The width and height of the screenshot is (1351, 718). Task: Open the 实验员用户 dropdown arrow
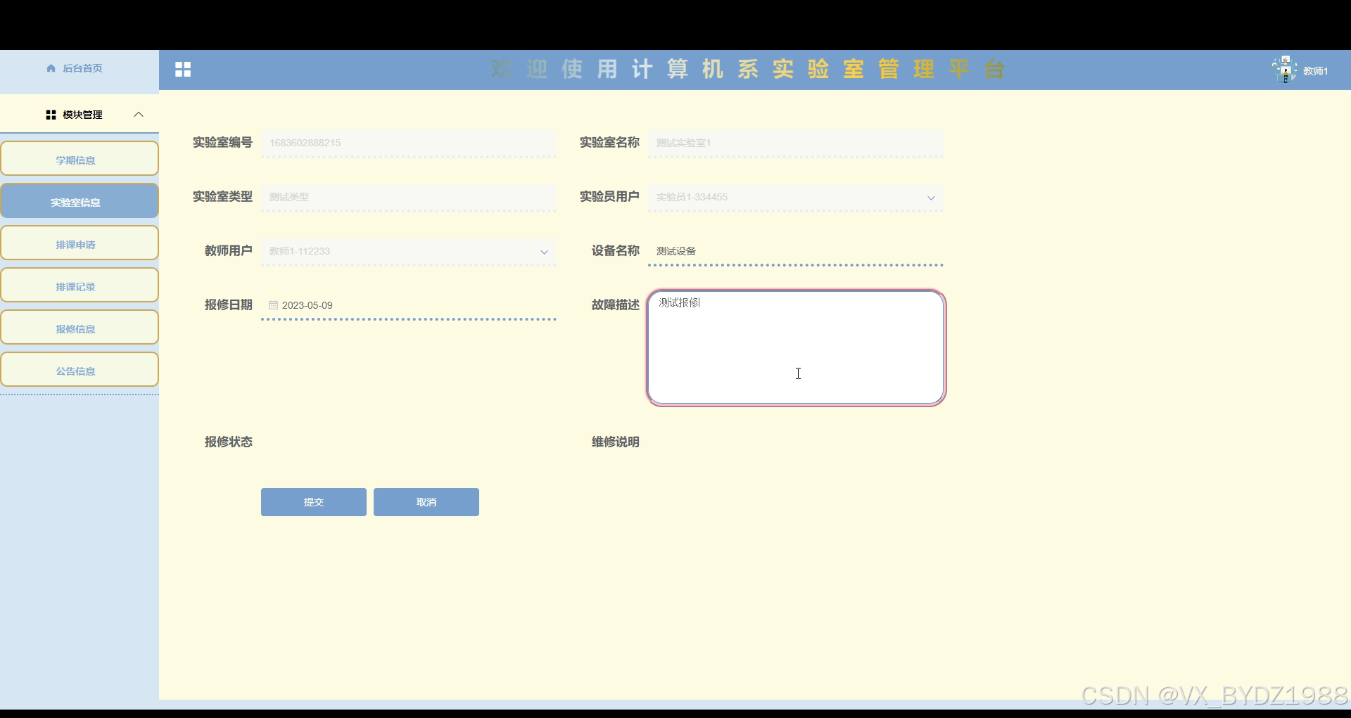[931, 198]
